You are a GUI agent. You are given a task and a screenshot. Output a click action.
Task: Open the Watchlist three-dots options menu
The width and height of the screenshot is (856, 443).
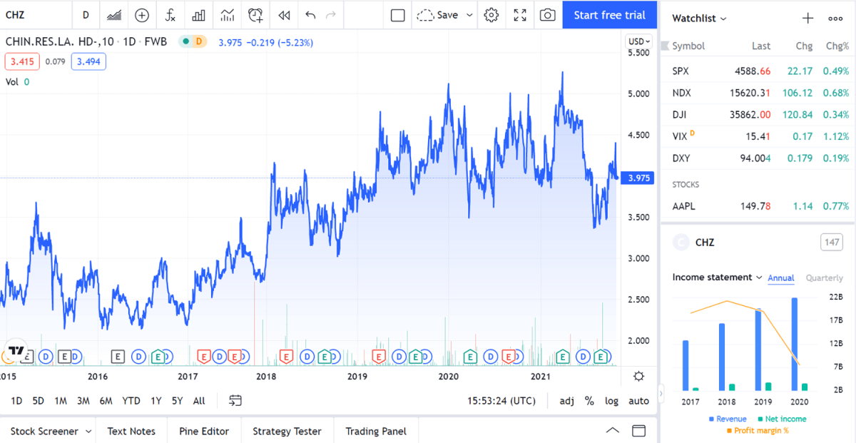pos(835,19)
